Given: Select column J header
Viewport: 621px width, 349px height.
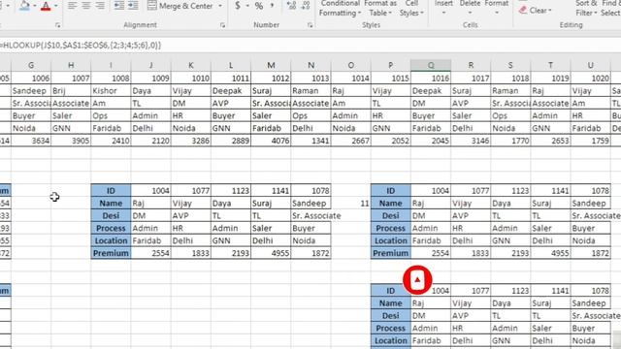Looking at the screenshot, I should [151, 65].
